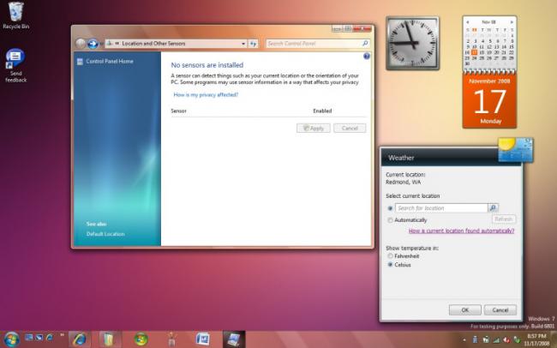
Task: Open Windows Media Center taskbar icon
Action: coord(141,339)
